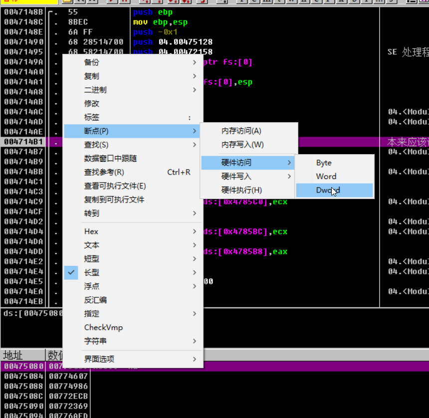
Task: Open the 硬件写入 submenu
Action: coord(248,177)
